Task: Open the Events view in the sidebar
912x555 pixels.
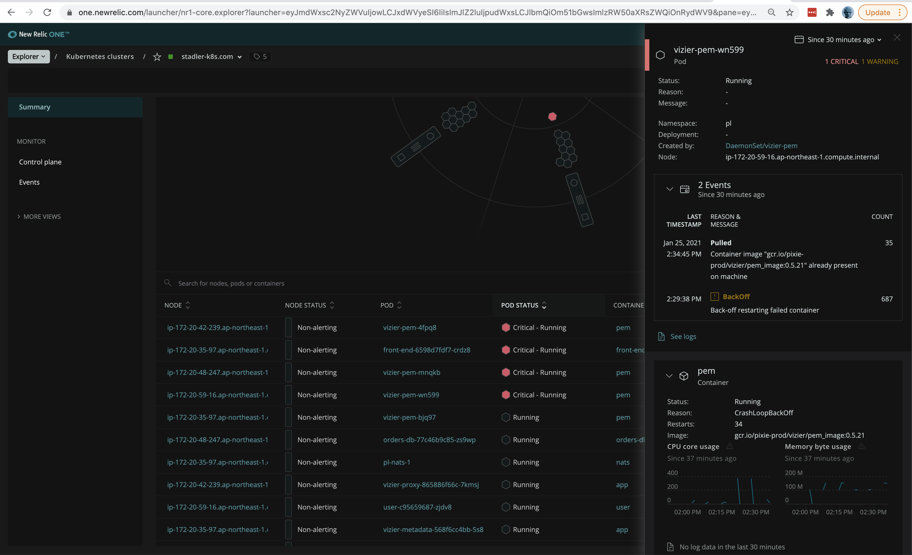Action: tap(30, 182)
